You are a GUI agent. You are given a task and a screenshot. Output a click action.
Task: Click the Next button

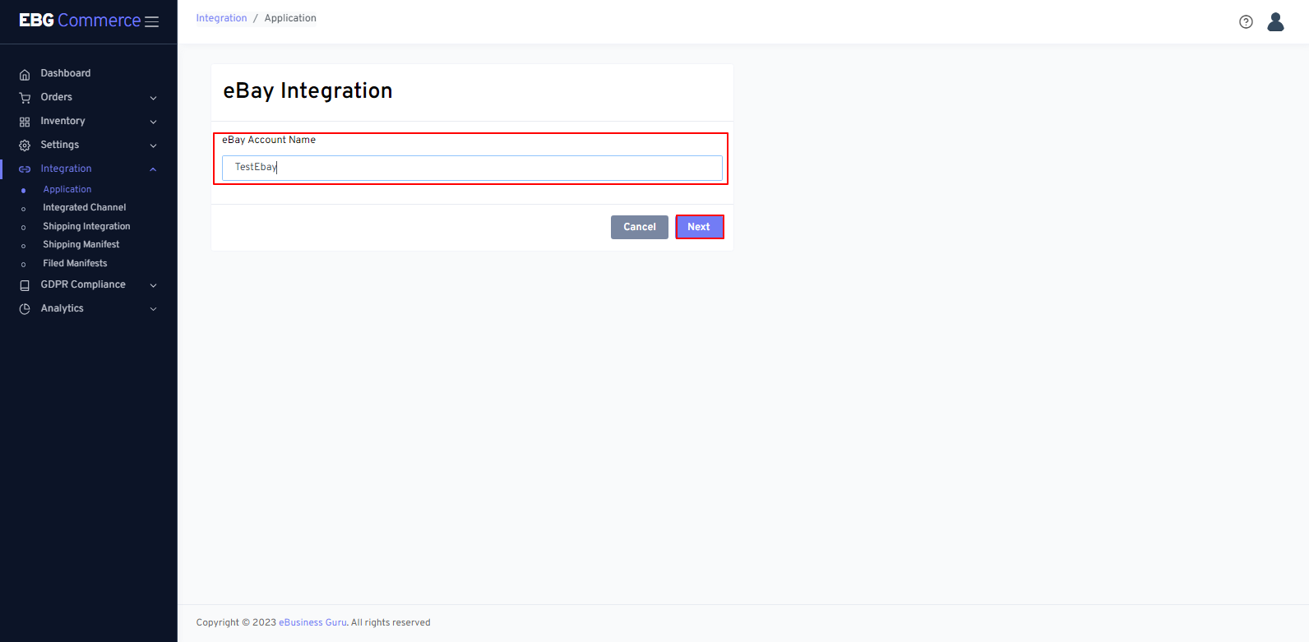tap(699, 227)
